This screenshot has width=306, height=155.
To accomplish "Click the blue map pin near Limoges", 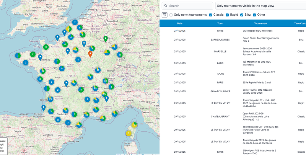I will point(66,83).
